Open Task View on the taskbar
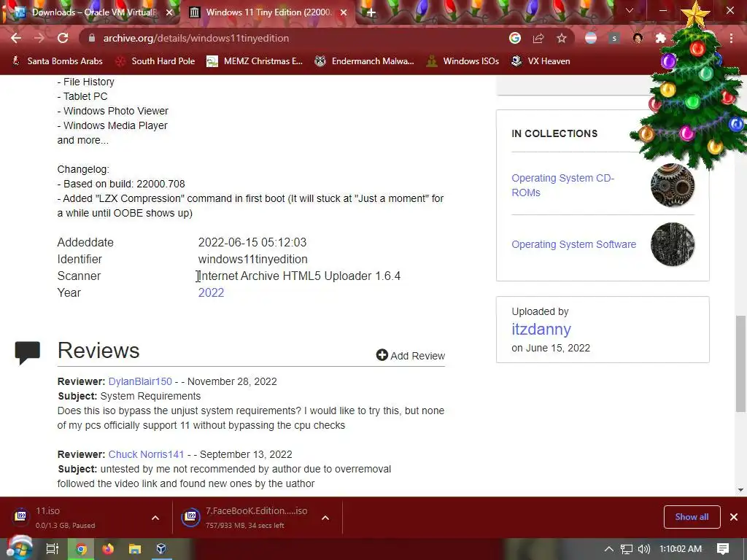747x560 pixels. (x=52, y=549)
